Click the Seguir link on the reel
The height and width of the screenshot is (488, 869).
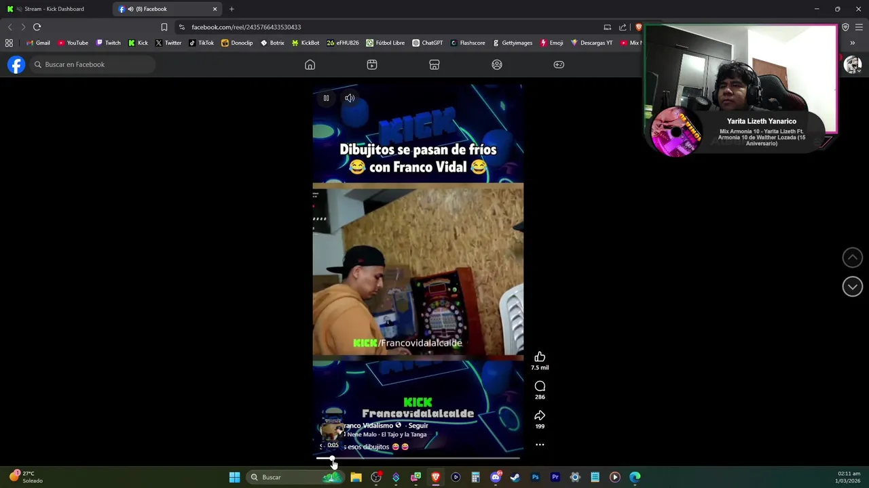(x=418, y=426)
